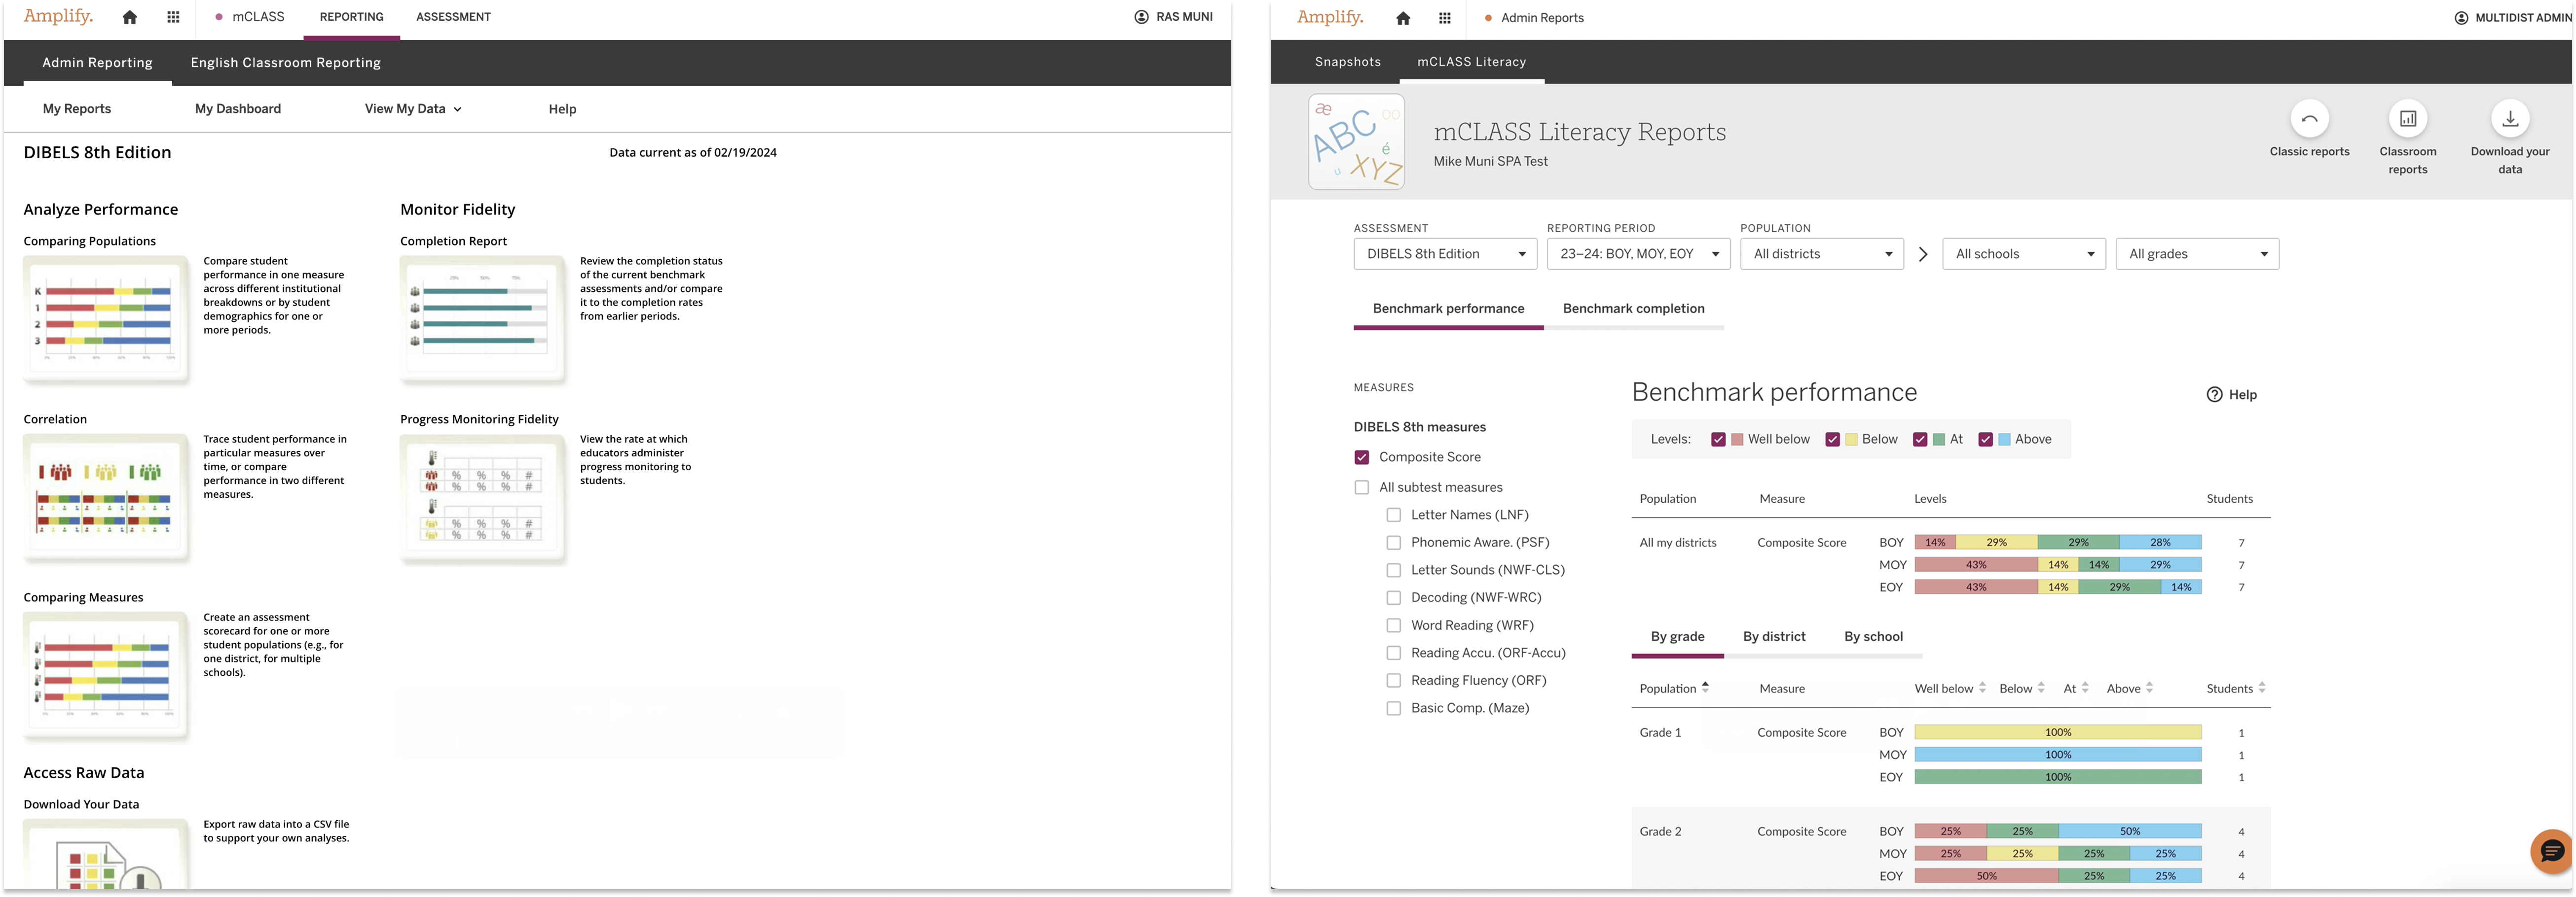Open All schools dropdown
The width and height of the screenshot is (2576, 897).
tap(2024, 254)
